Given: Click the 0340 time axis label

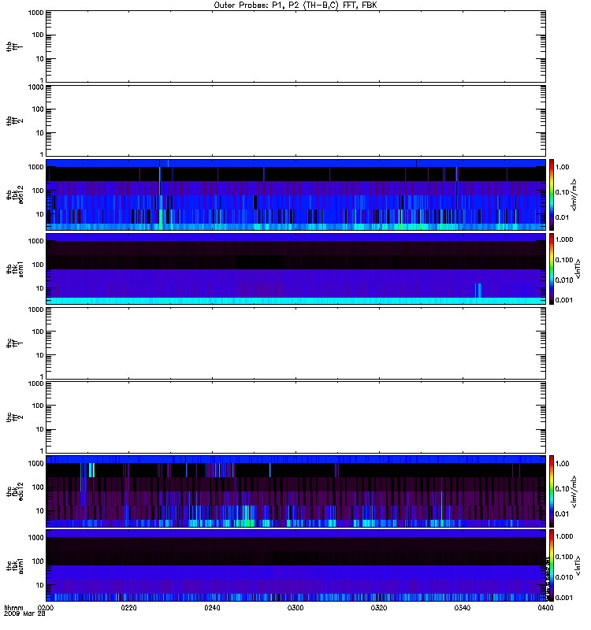Looking at the screenshot, I should [x=463, y=607].
